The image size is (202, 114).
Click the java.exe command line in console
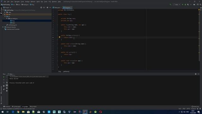click(29, 77)
